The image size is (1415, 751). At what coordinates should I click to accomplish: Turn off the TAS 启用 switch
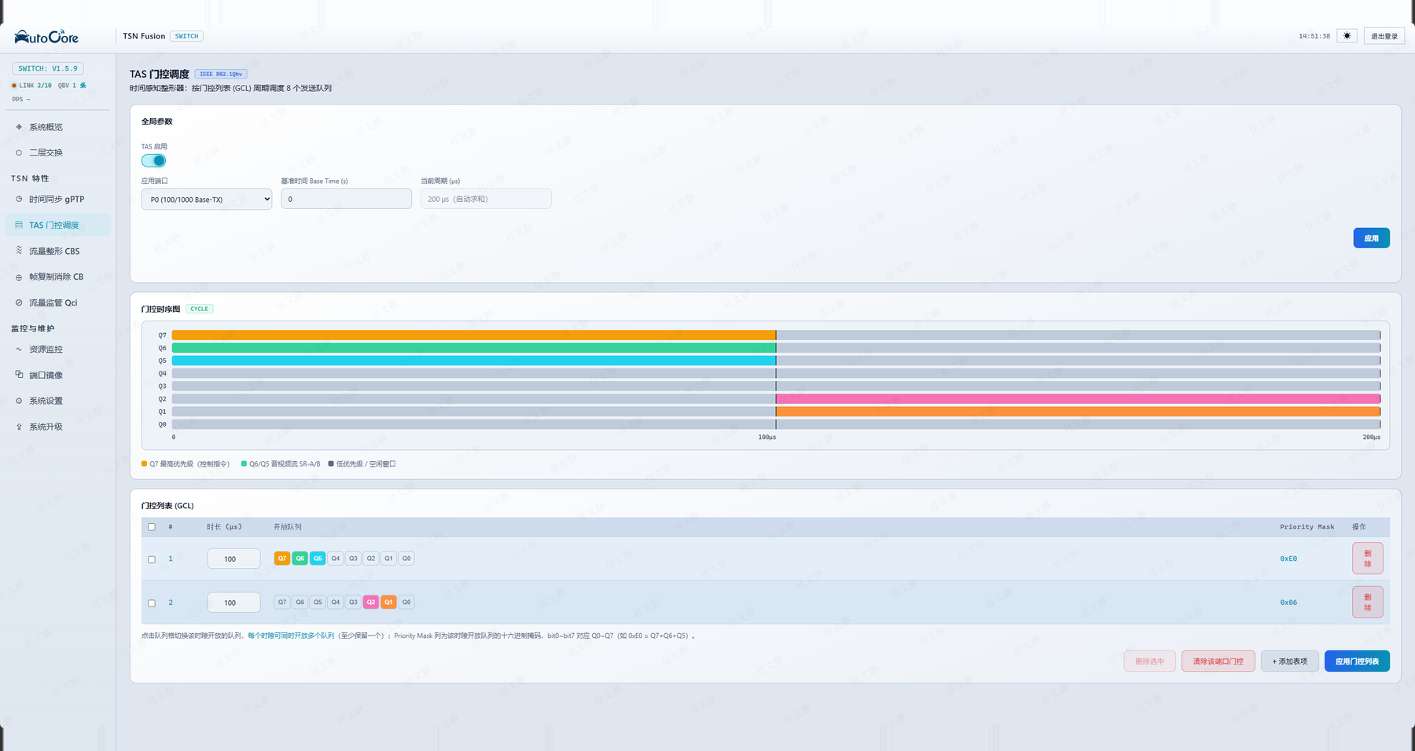pyautogui.click(x=153, y=160)
